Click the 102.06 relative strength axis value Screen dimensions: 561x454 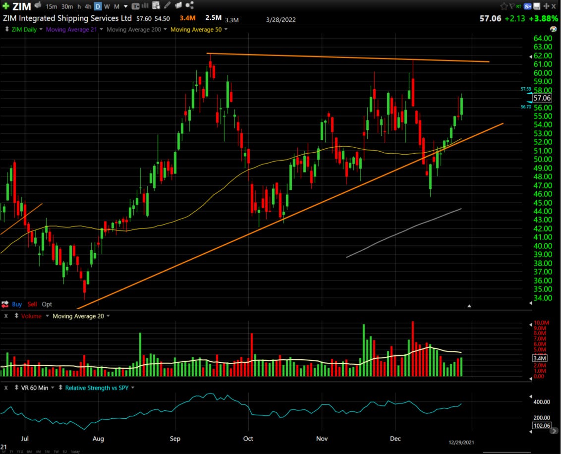point(542,425)
